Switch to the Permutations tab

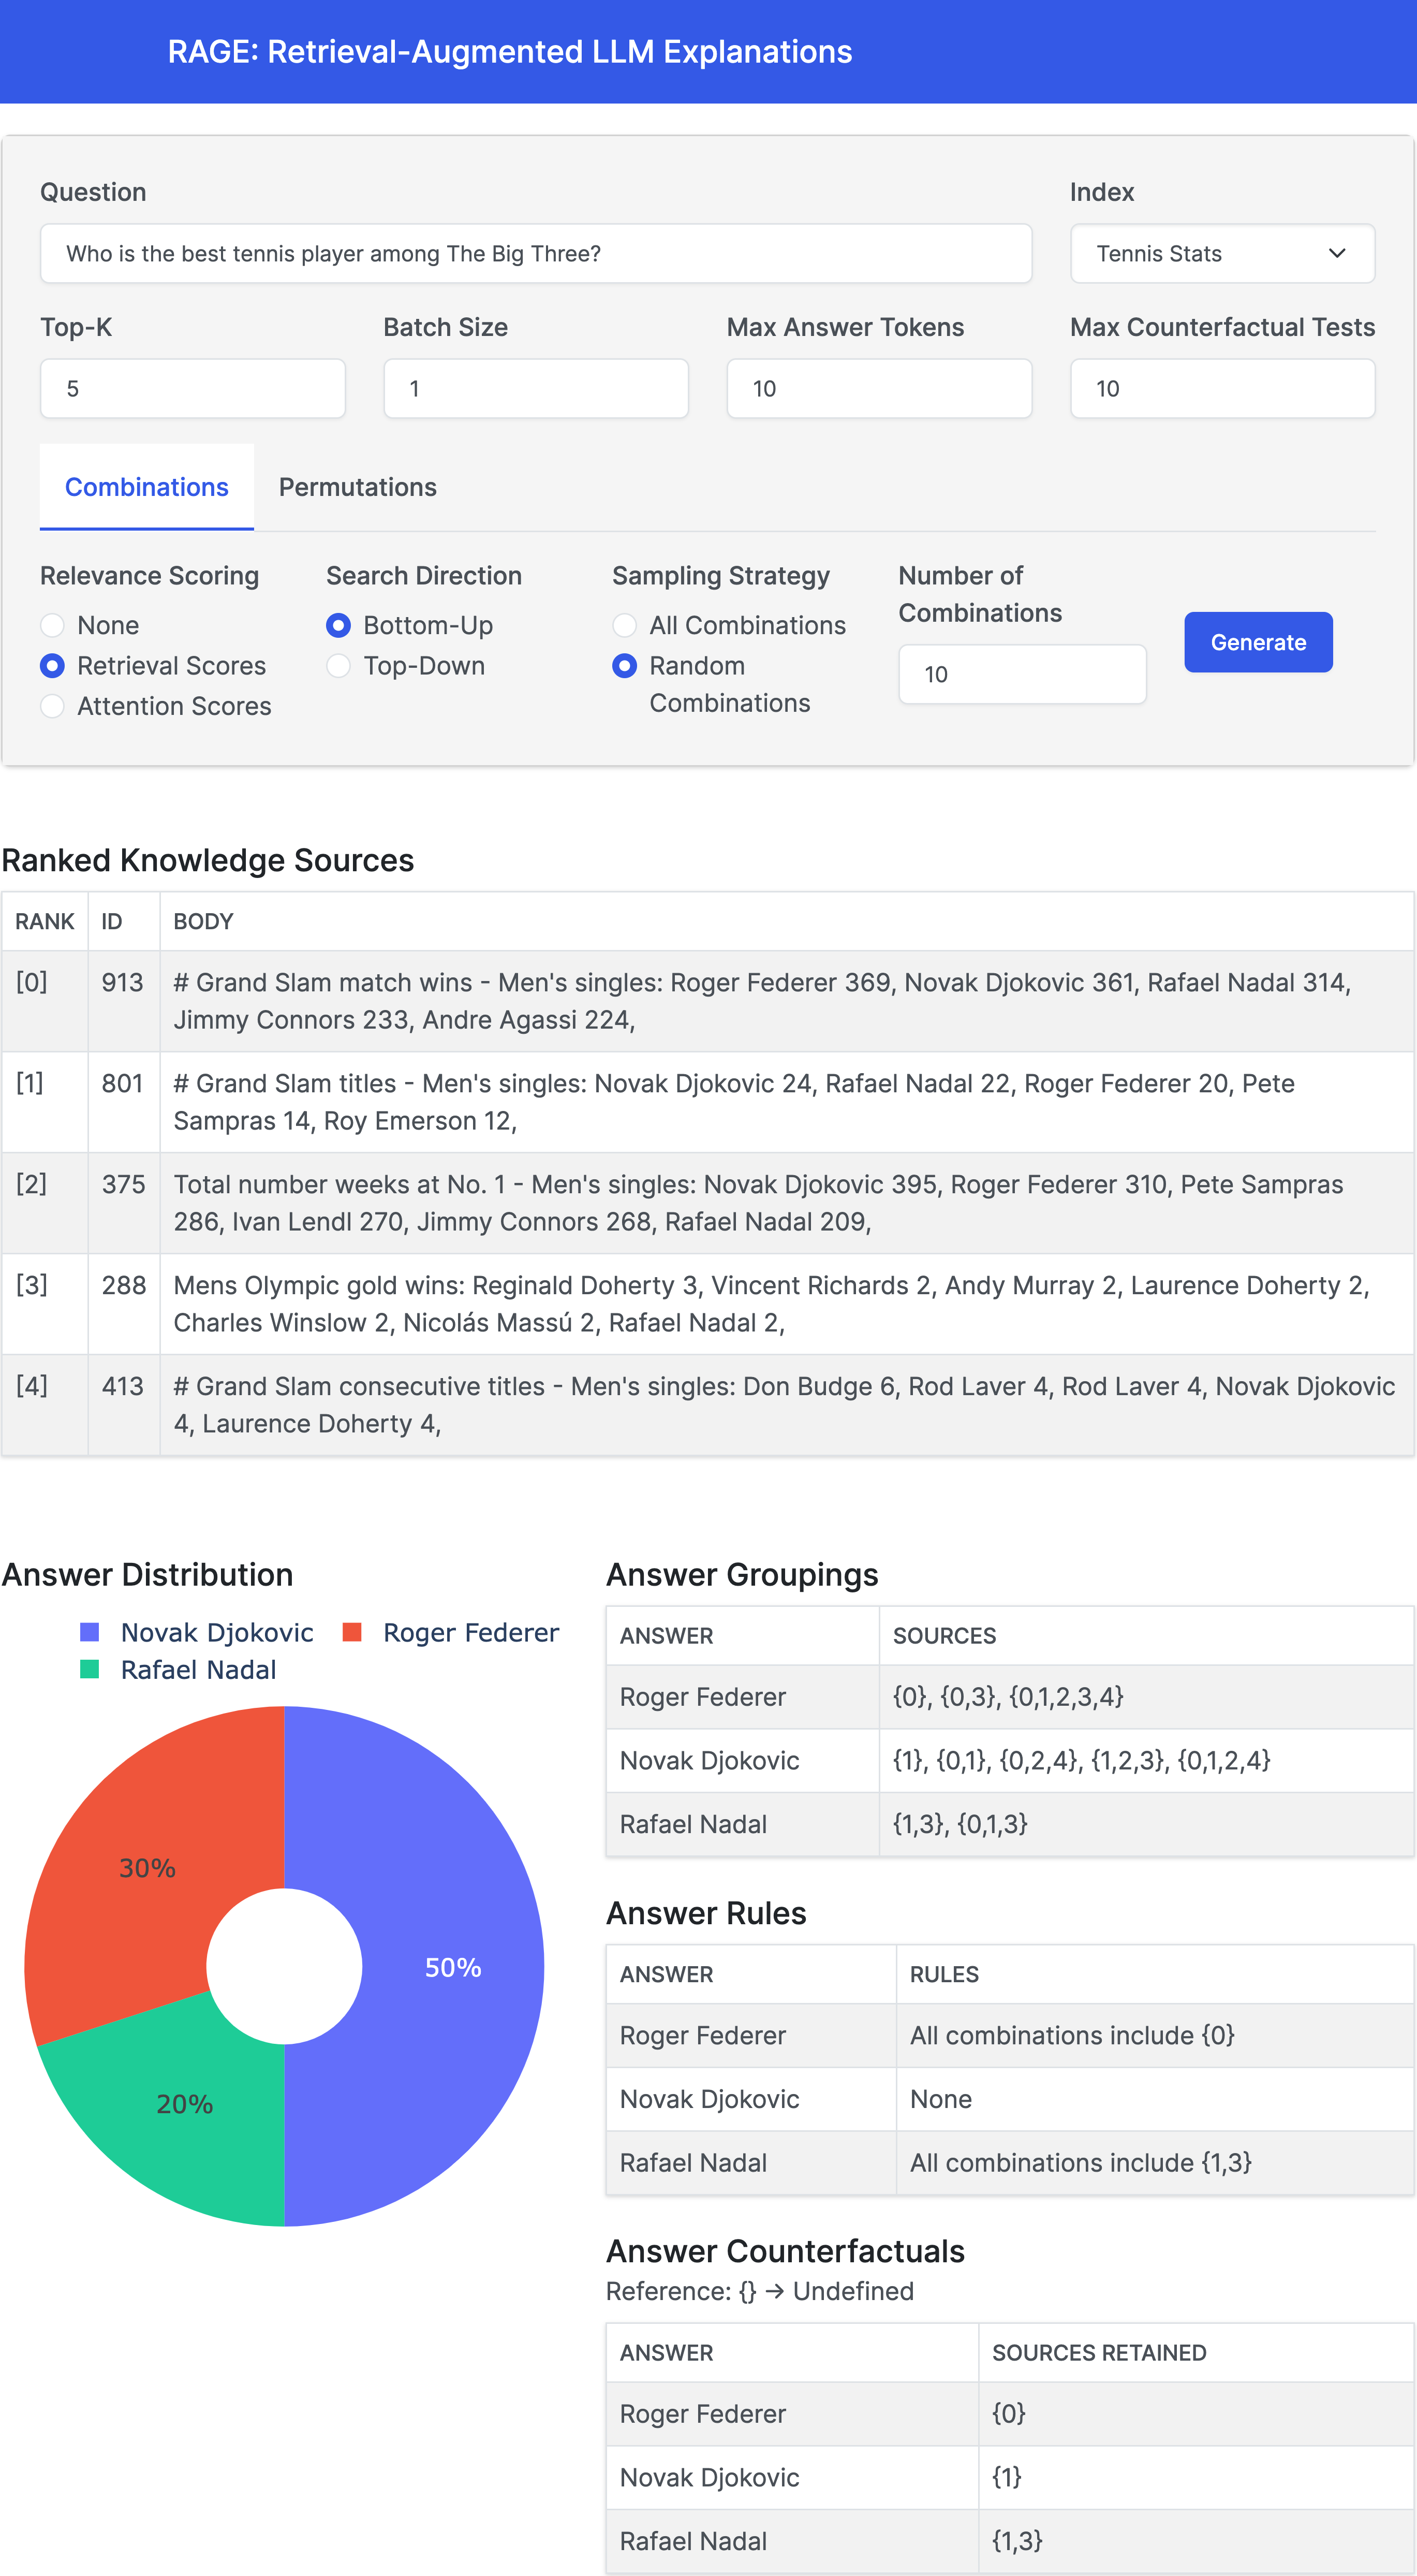[x=357, y=487]
